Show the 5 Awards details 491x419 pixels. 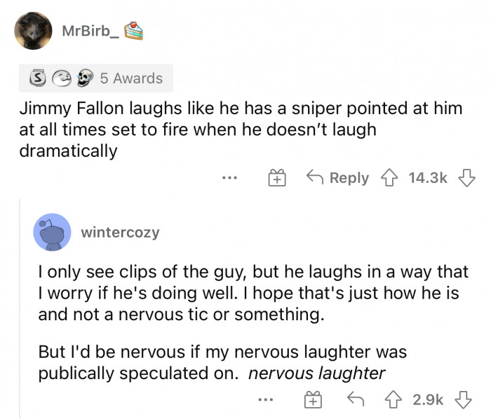tap(130, 78)
